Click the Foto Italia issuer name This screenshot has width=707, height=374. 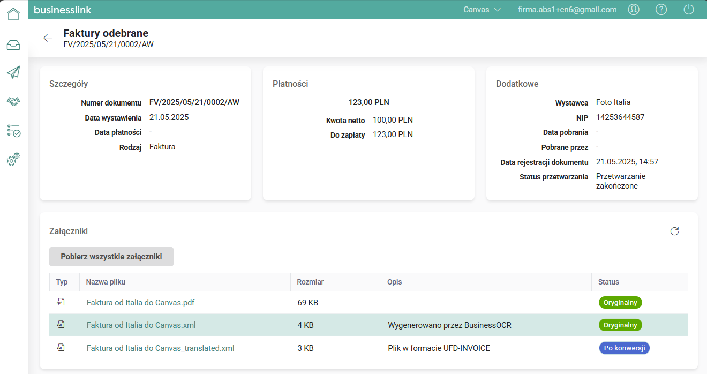click(x=613, y=102)
